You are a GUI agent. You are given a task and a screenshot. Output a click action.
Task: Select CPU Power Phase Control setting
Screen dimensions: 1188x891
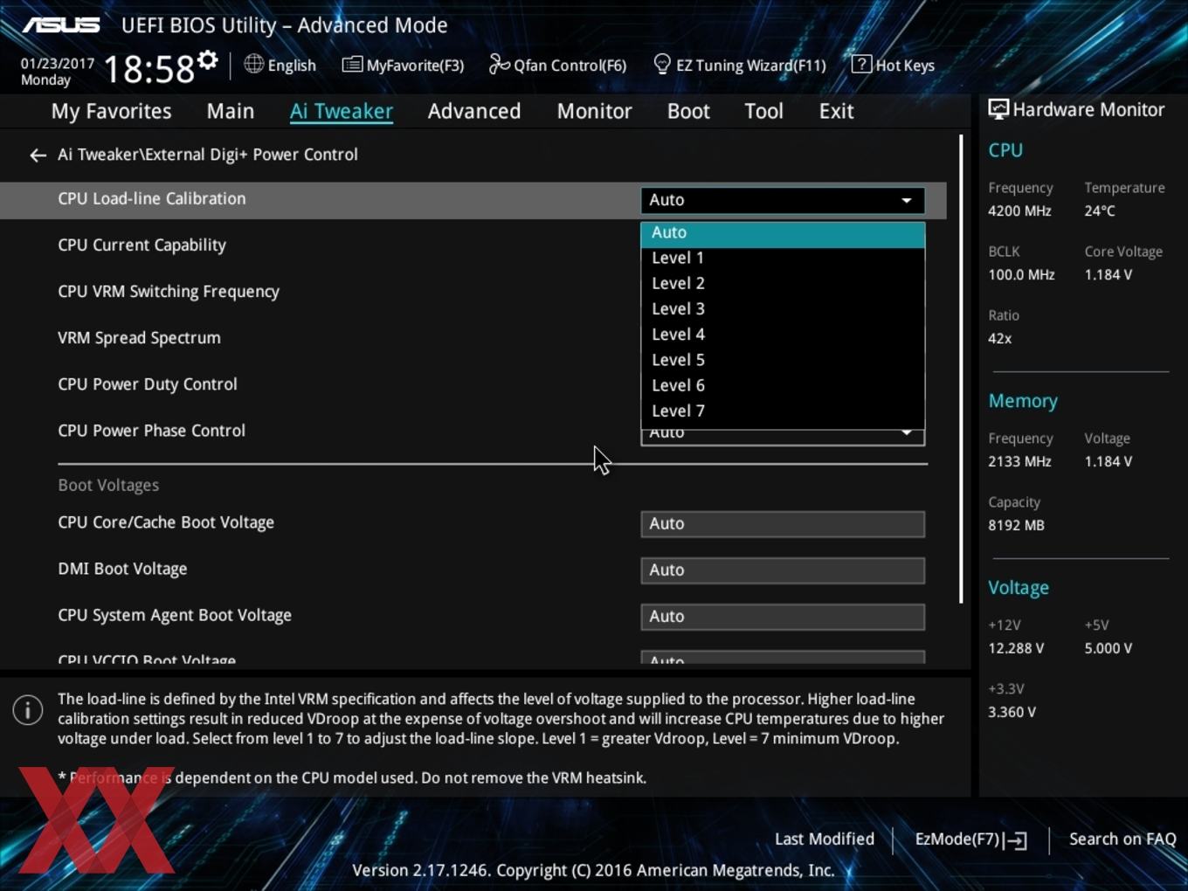click(152, 431)
